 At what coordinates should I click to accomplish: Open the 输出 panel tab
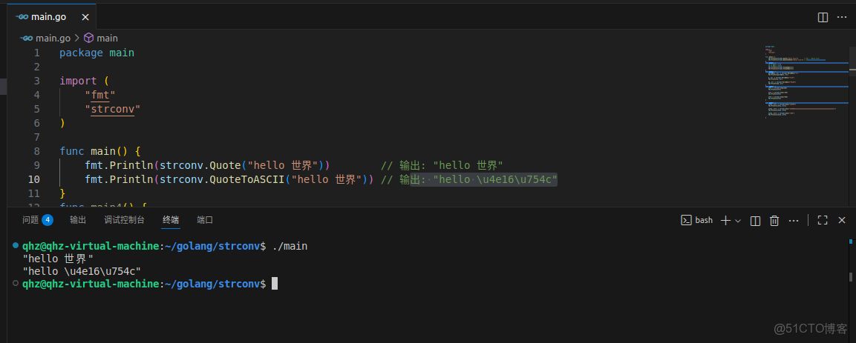(x=78, y=220)
